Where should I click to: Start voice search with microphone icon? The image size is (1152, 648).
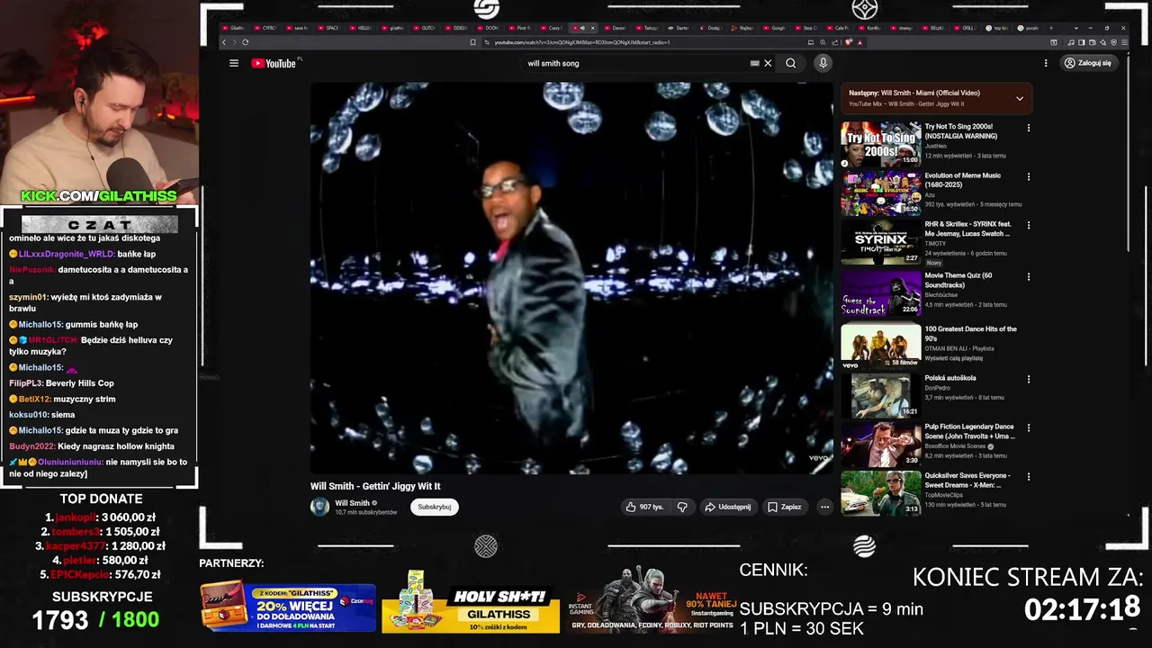tap(823, 63)
